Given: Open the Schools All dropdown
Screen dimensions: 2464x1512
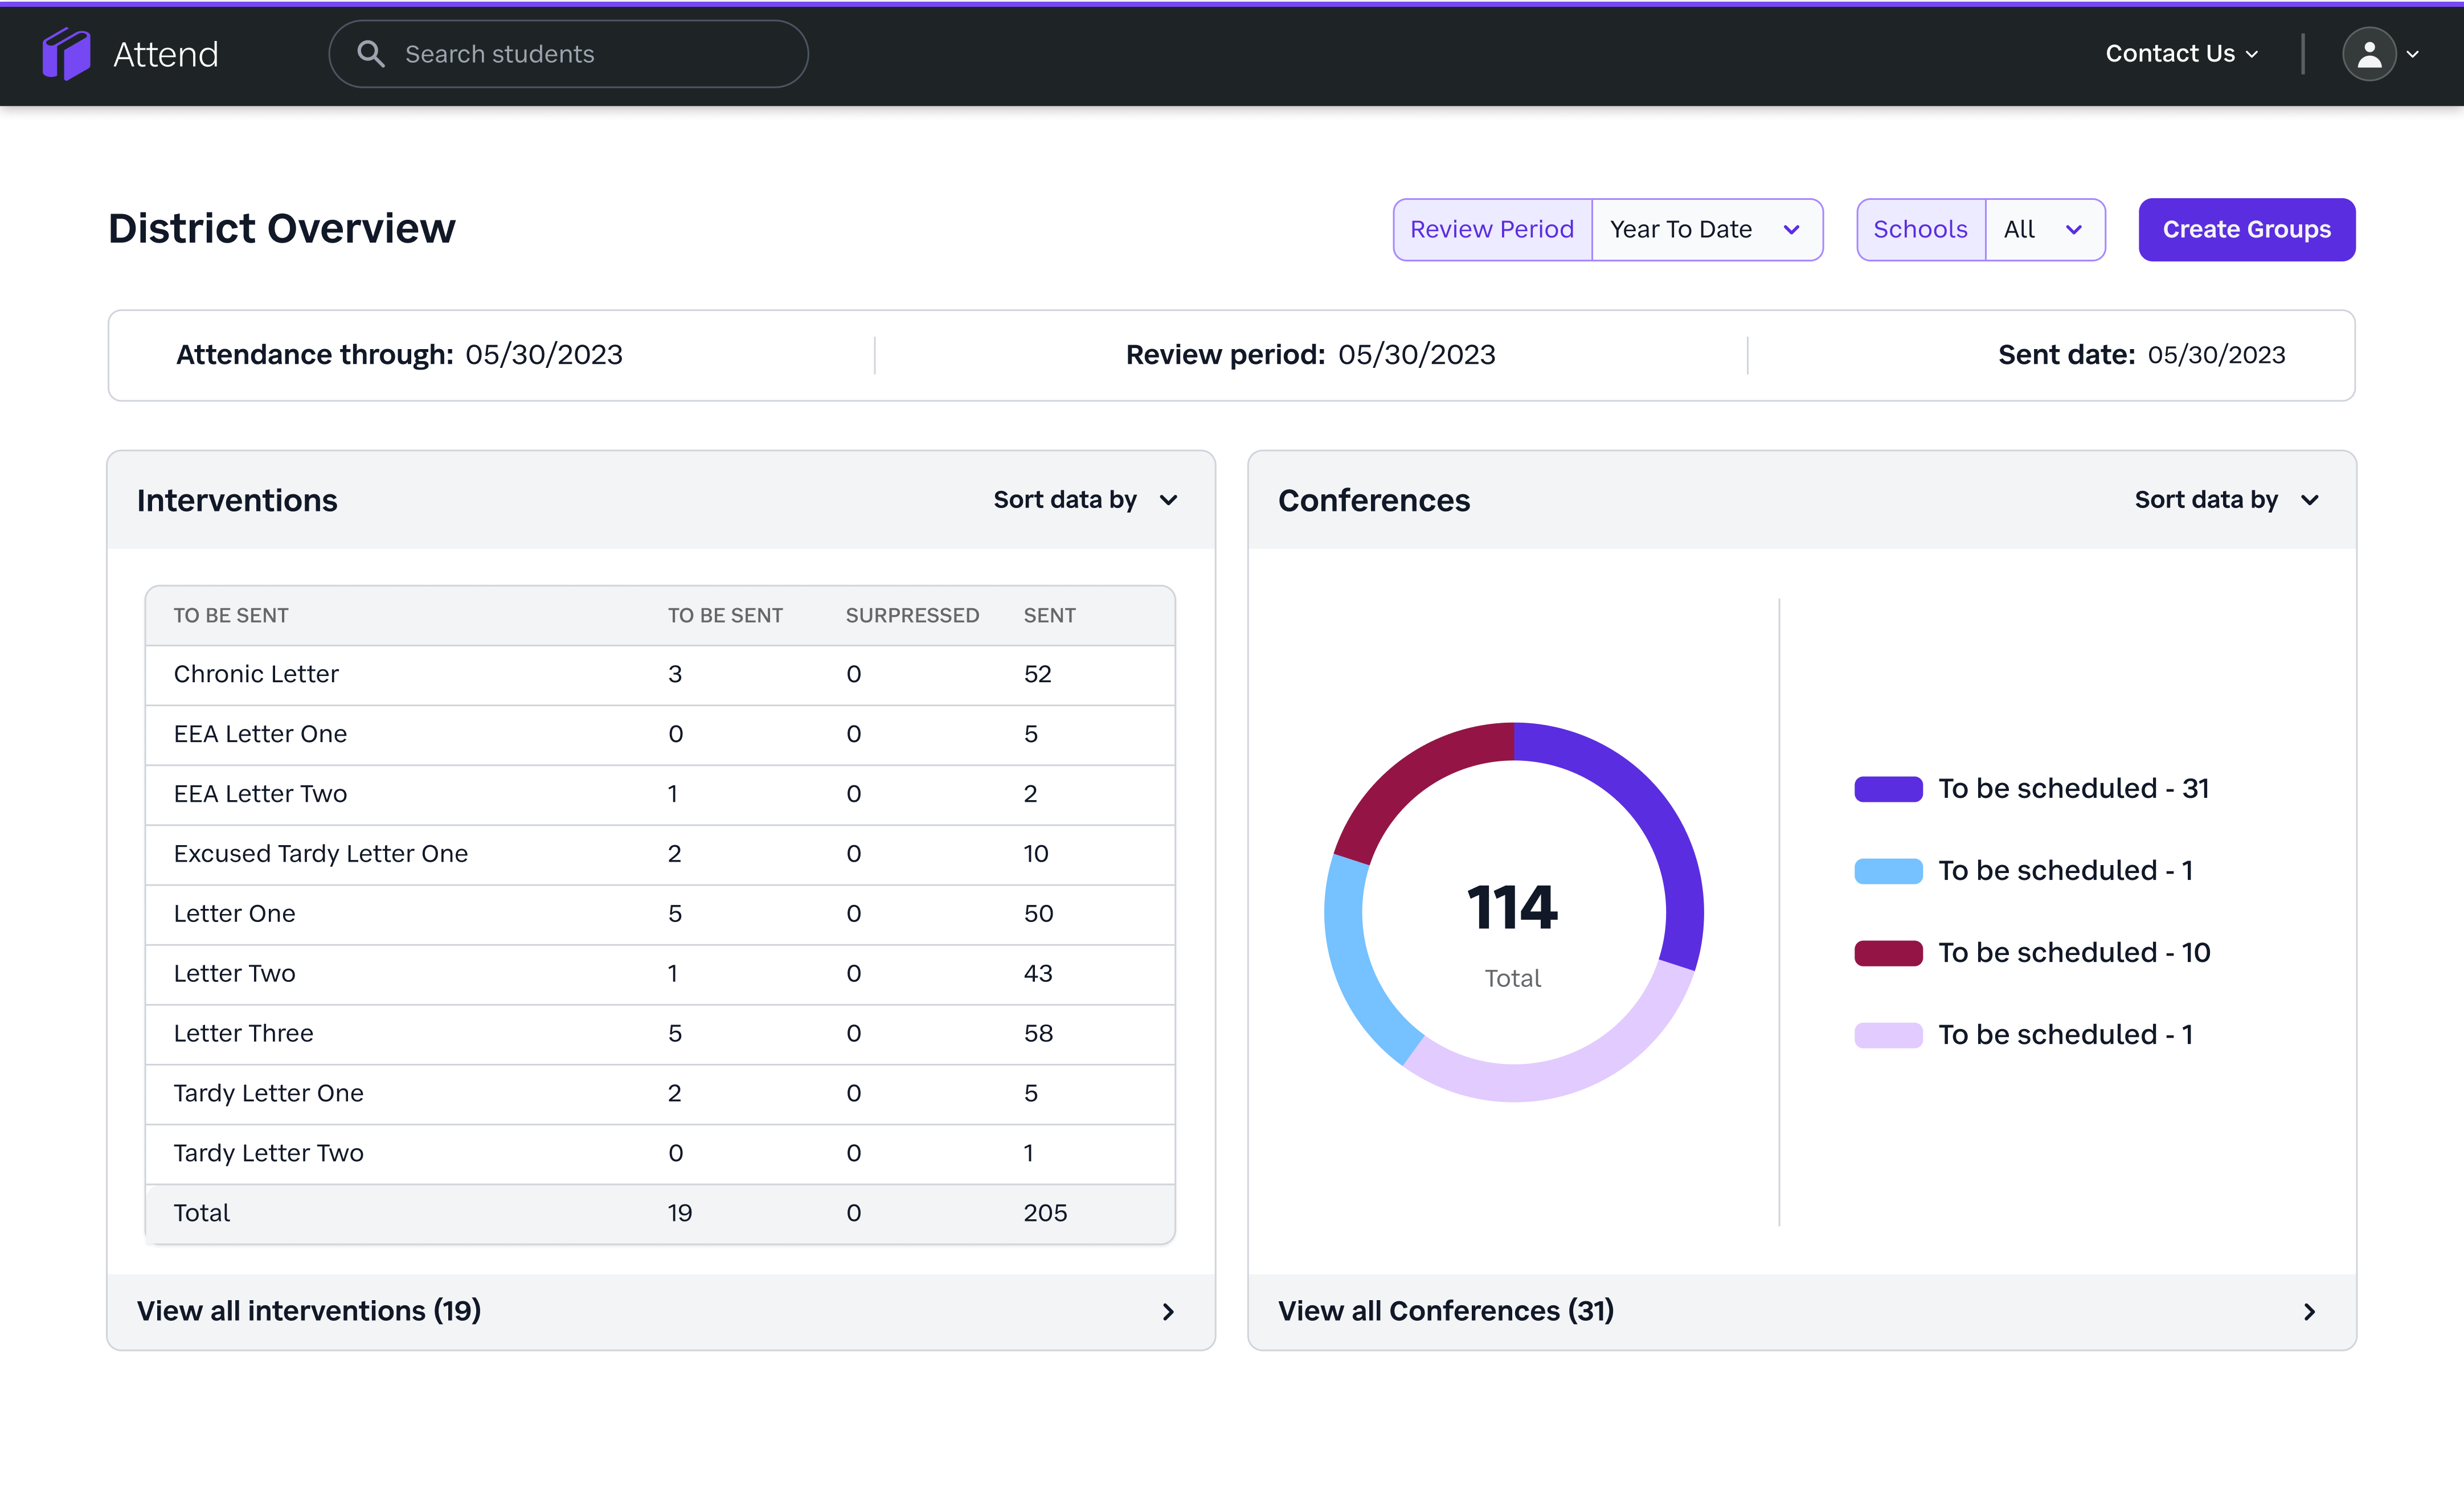Looking at the screenshot, I should pyautogui.click(x=2045, y=230).
